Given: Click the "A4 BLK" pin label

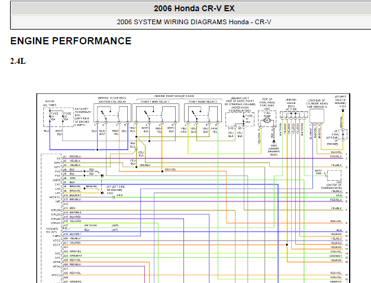Looking at the screenshot, I should pyautogui.click(x=69, y=170).
